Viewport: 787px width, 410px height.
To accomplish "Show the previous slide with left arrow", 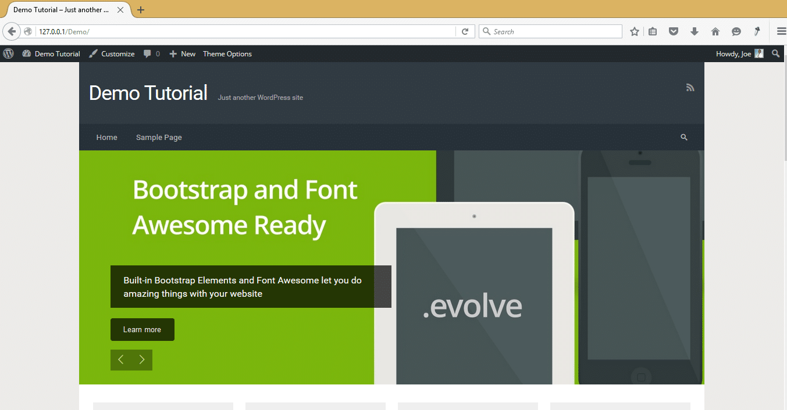I will click(x=121, y=360).
